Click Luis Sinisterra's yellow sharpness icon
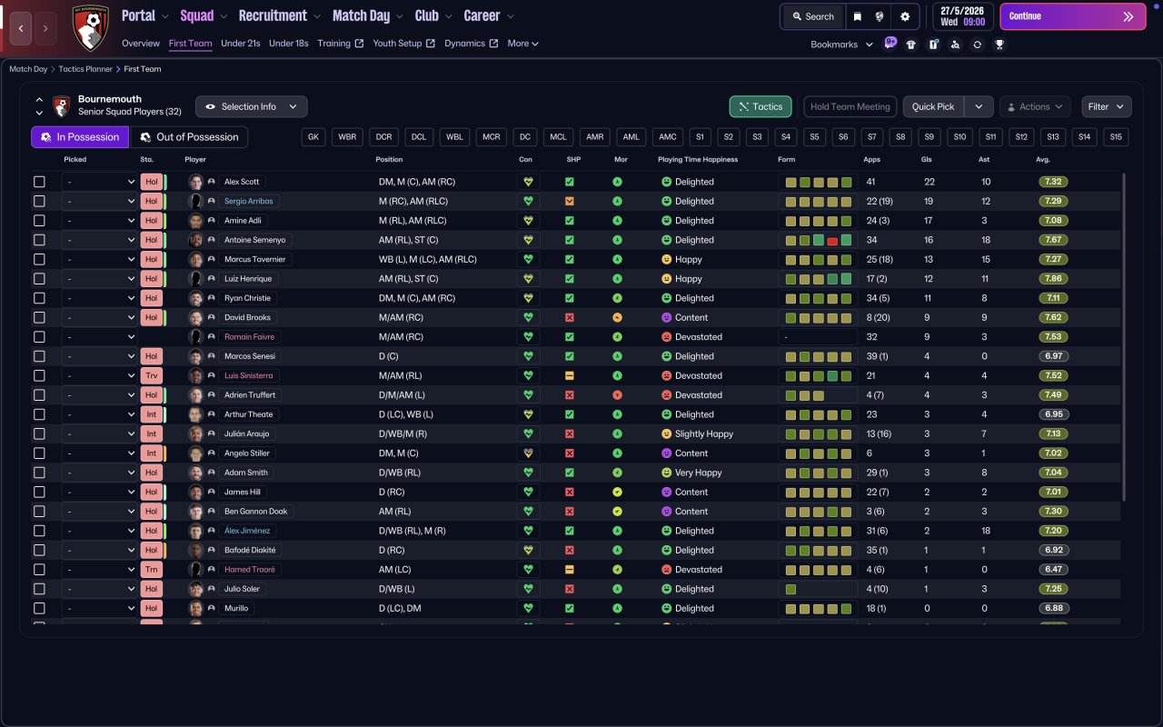 click(x=570, y=376)
